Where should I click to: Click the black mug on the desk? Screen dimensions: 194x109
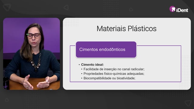click(x=6, y=83)
